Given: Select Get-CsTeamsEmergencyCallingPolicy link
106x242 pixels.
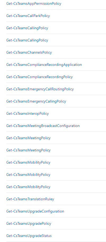Looking at the screenshot, I should tap(36, 101).
